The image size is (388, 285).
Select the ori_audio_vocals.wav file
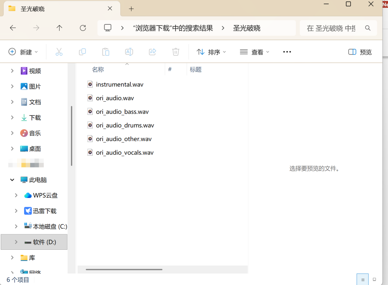coord(124,153)
